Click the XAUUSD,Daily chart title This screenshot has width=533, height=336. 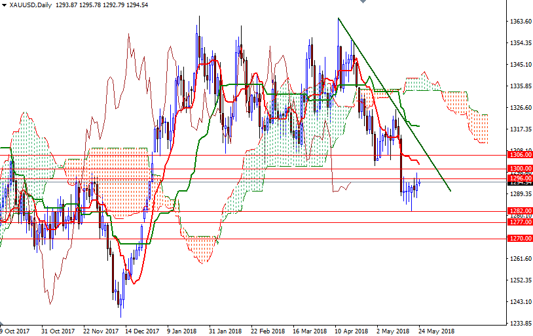pos(31,5)
